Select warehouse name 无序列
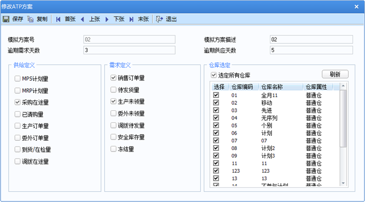This screenshot has width=365, height=202. pos(270,118)
